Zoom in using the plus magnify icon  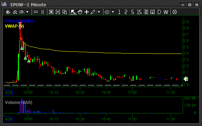(x=51, y=12)
